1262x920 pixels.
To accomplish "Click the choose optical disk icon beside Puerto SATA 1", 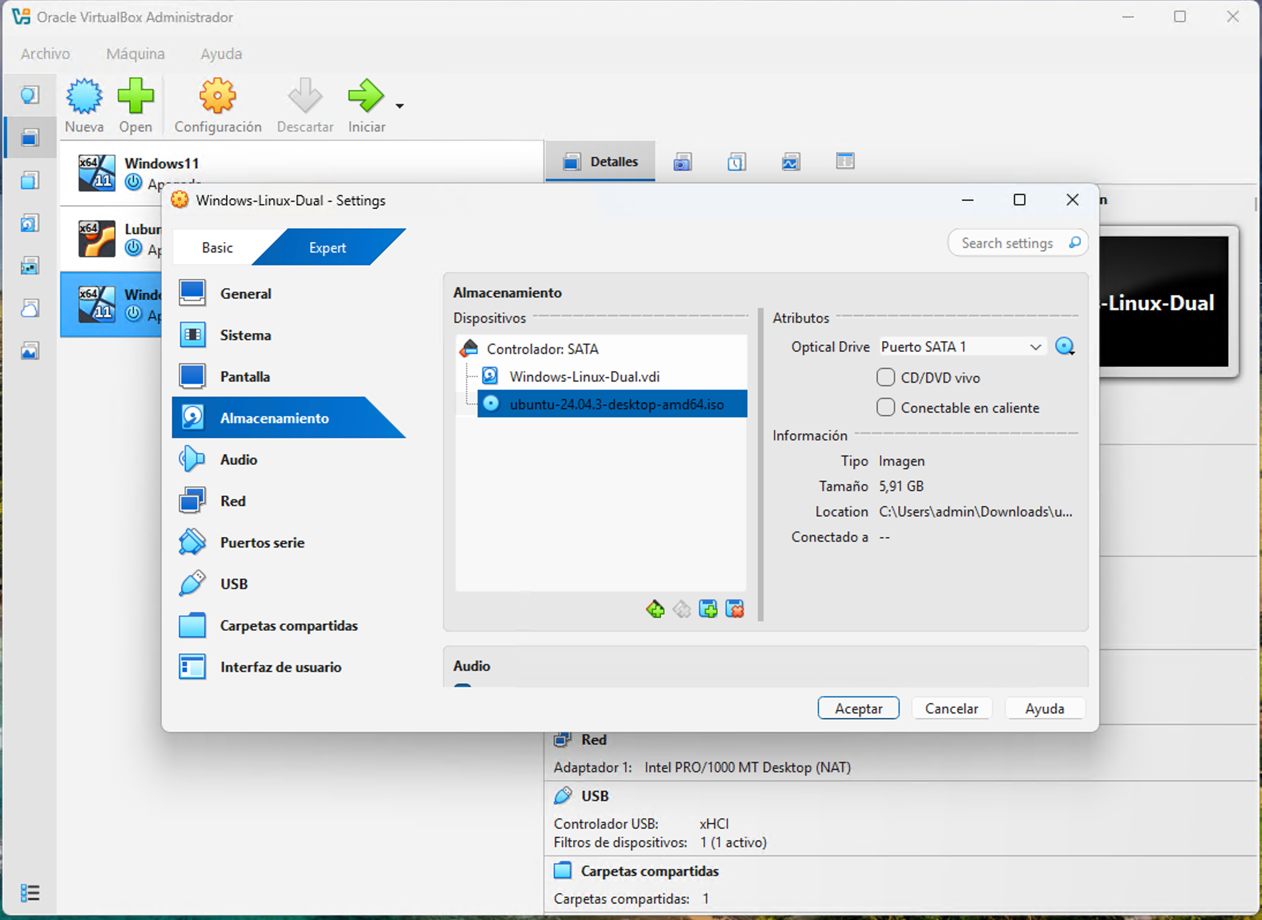I will (x=1065, y=347).
